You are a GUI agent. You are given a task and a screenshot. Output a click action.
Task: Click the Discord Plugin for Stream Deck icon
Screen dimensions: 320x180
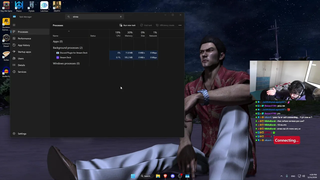(x=58, y=53)
